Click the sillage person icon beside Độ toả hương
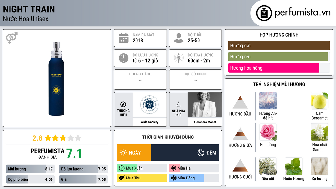 (179, 58)
